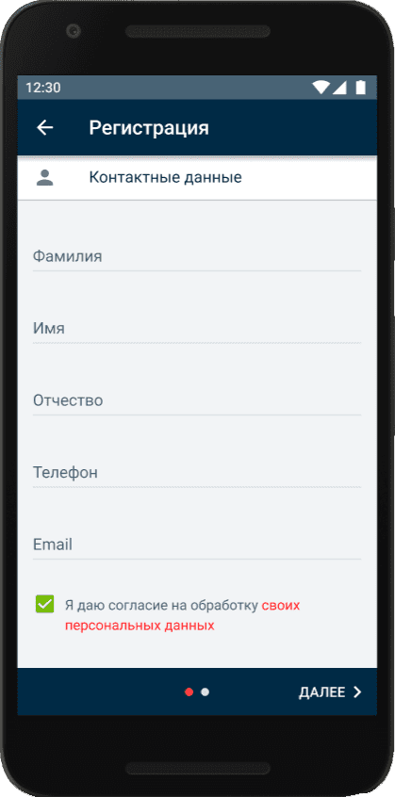Focus the Отчество input field
The width and height of the screenshot is (395, 797).
[x=197, y=400]
